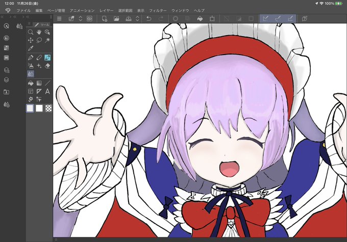This screenshot has width=347, height=242.
Task: Open the ファイル menu
Action: pos(23,10)
